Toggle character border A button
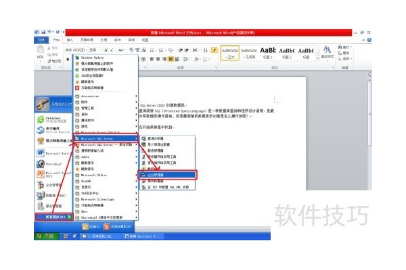 (144, 50)
